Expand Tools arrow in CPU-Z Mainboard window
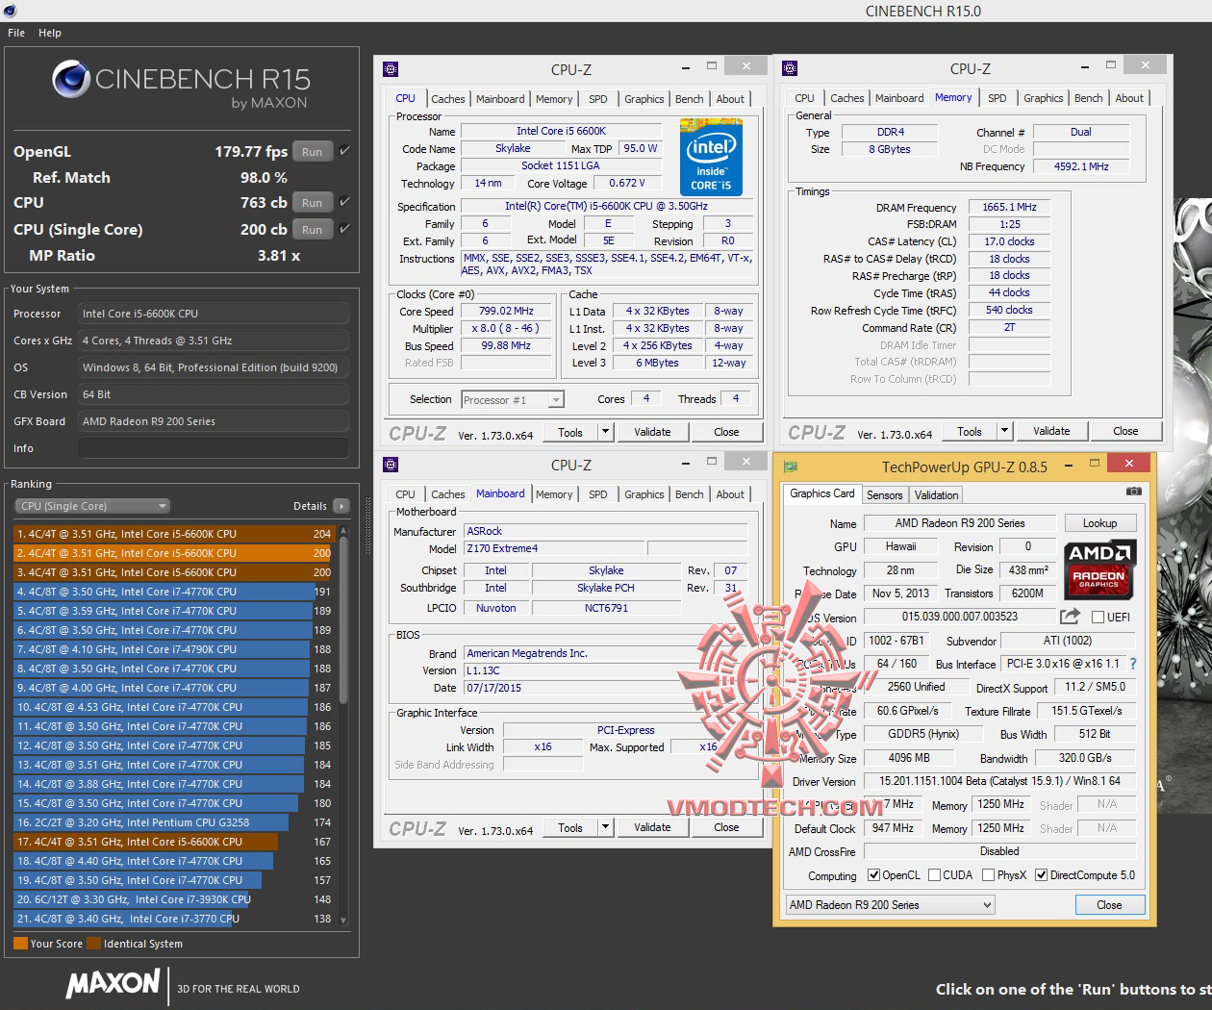Viewport: 1212px width, 1010px height. click(x=605, y=827)
